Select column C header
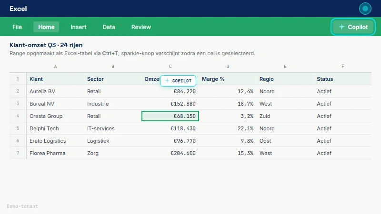This screenshot has height=214, width=381. (170, 67)
